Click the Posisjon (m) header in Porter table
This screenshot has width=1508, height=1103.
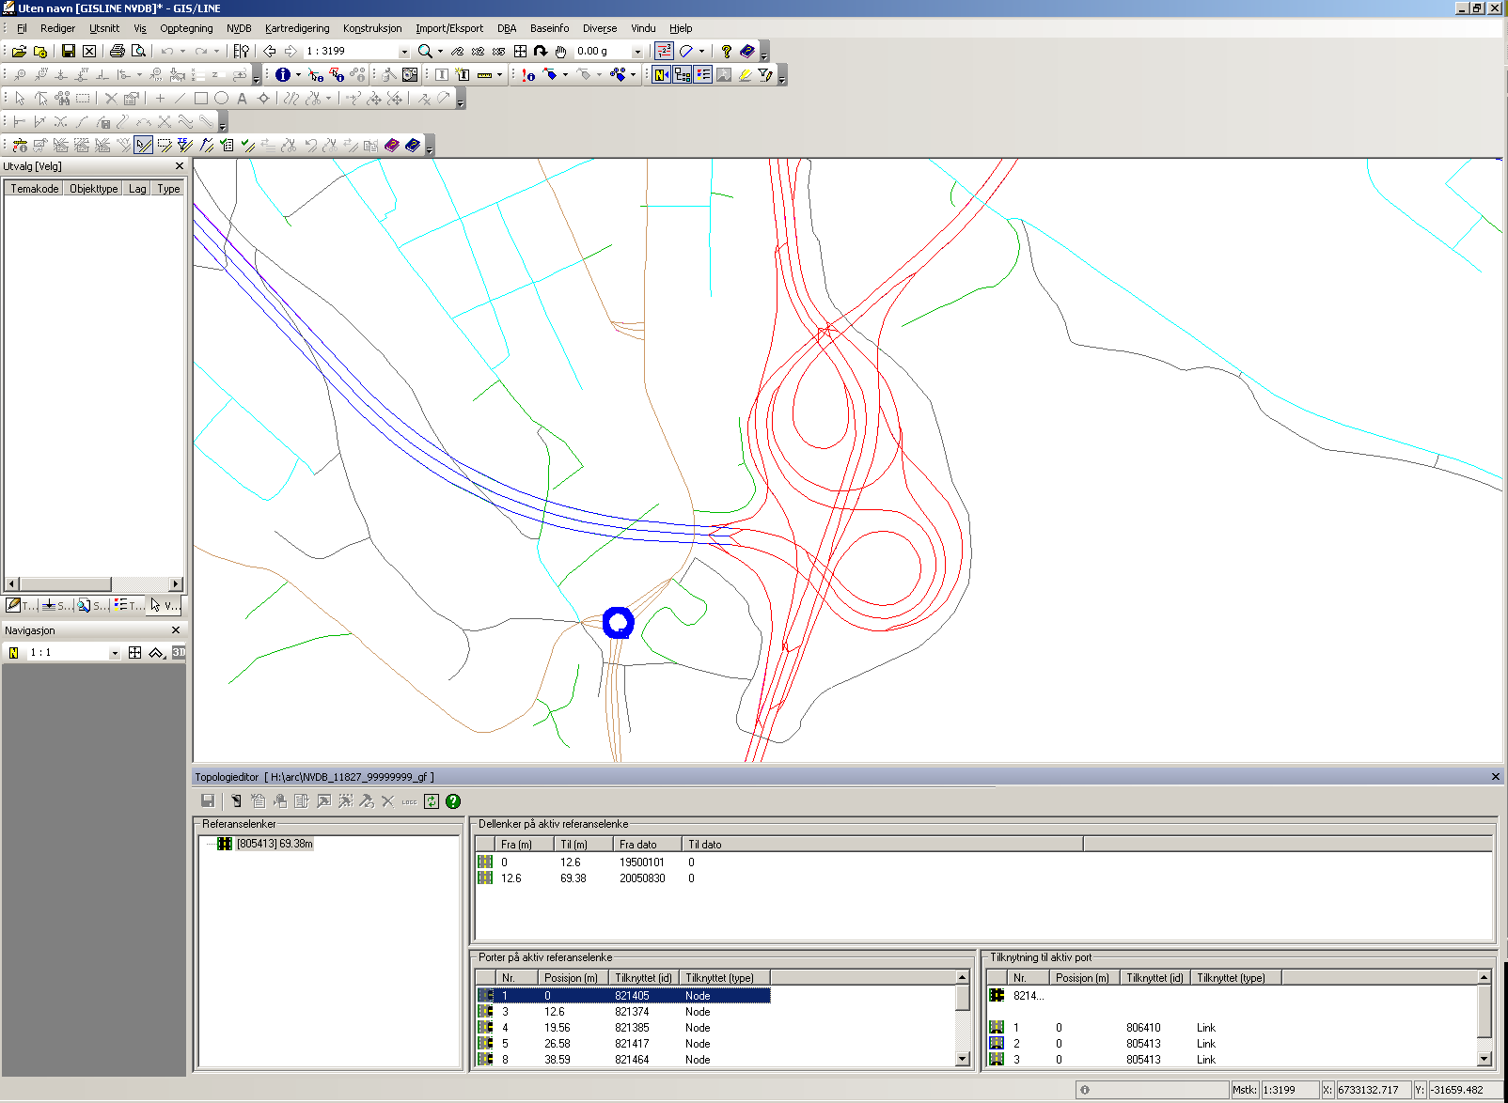[x=571, y=978]
